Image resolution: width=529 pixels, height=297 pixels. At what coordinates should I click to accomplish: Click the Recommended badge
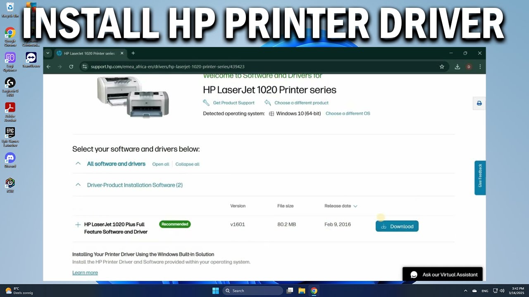175,224
